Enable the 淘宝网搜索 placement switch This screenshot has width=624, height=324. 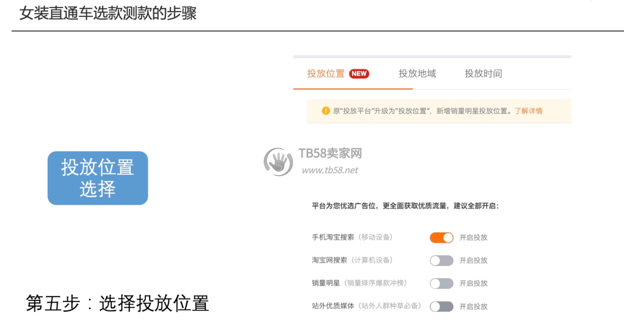pyautogui.click(x=441, y=260)
